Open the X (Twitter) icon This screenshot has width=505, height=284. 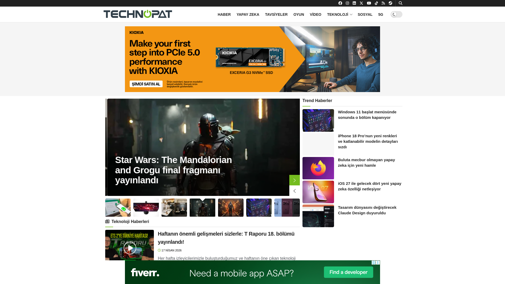361,3
